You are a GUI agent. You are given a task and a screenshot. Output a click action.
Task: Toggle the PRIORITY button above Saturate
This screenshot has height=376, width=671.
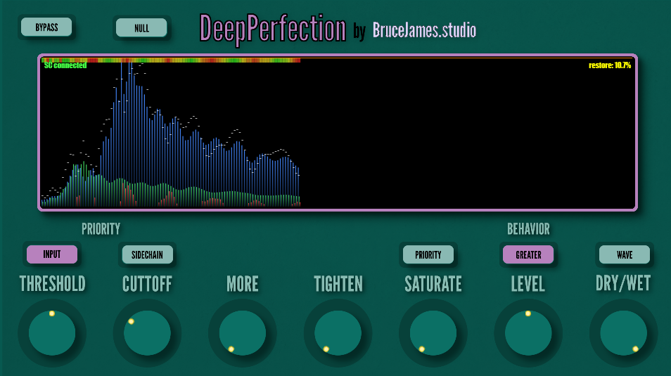[x=428, y=255]
